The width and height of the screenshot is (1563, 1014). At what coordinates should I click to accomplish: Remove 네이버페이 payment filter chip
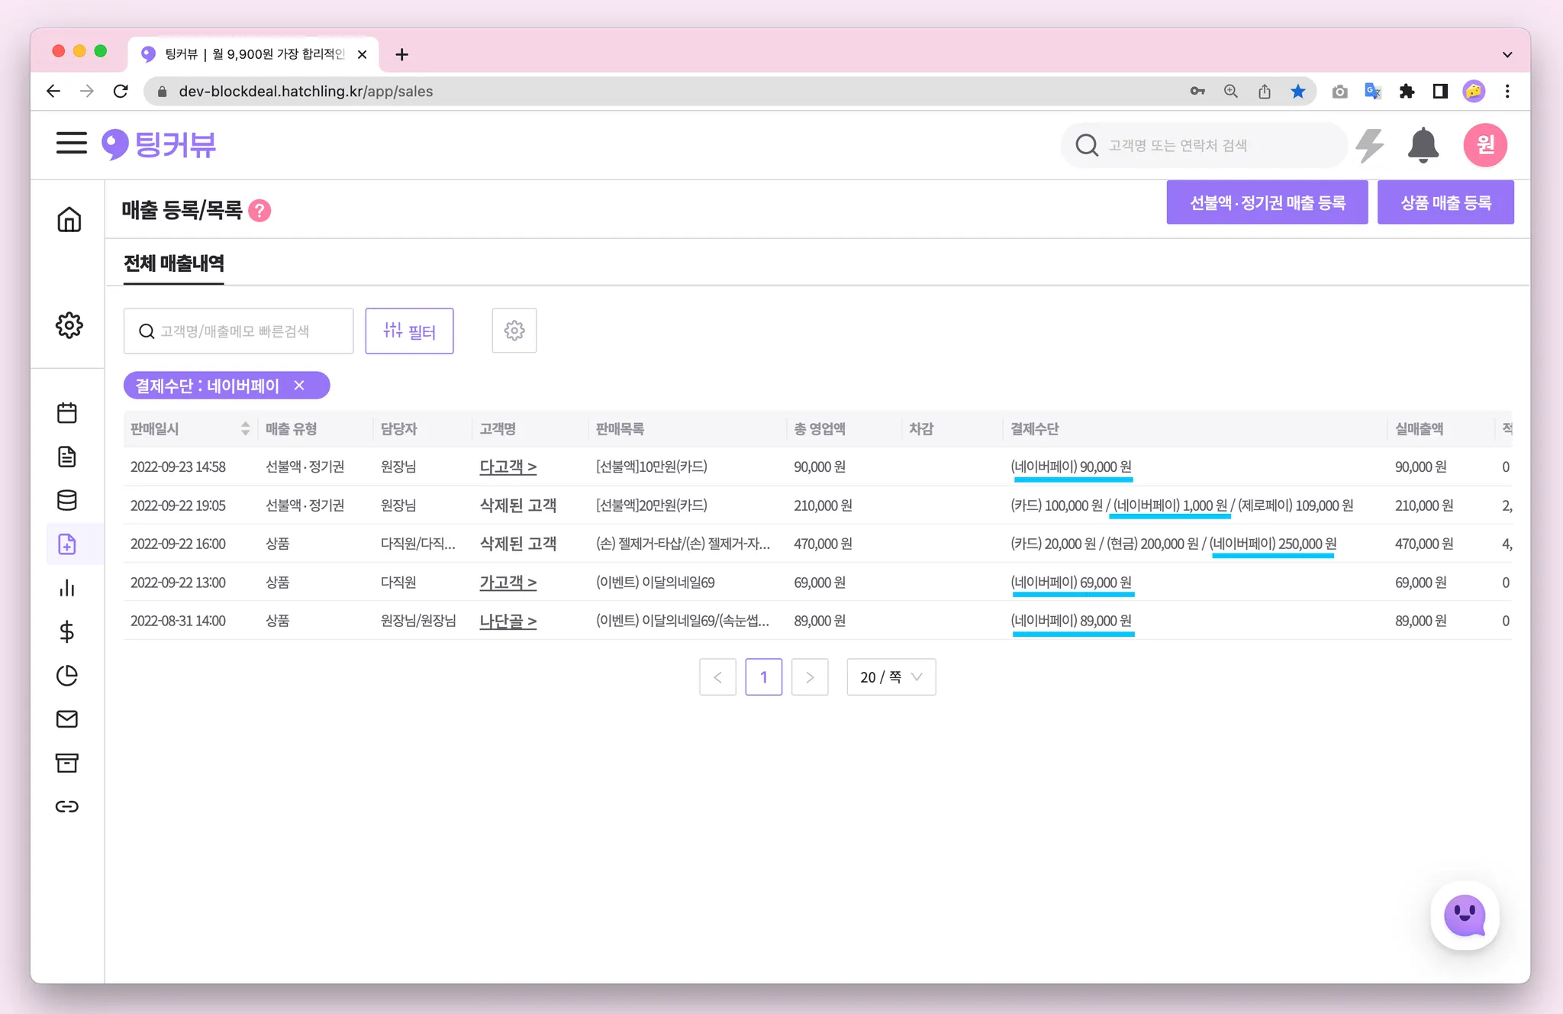tap(299, 386)
